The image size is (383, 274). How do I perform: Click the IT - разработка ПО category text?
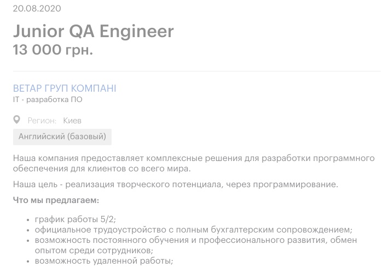point(48,100)
